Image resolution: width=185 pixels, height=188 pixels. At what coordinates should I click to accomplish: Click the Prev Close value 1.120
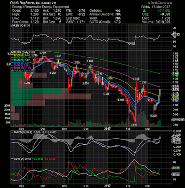coord(34,22)
